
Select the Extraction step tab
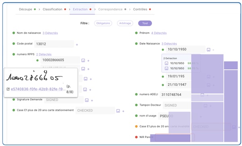(x=82, y=9)
